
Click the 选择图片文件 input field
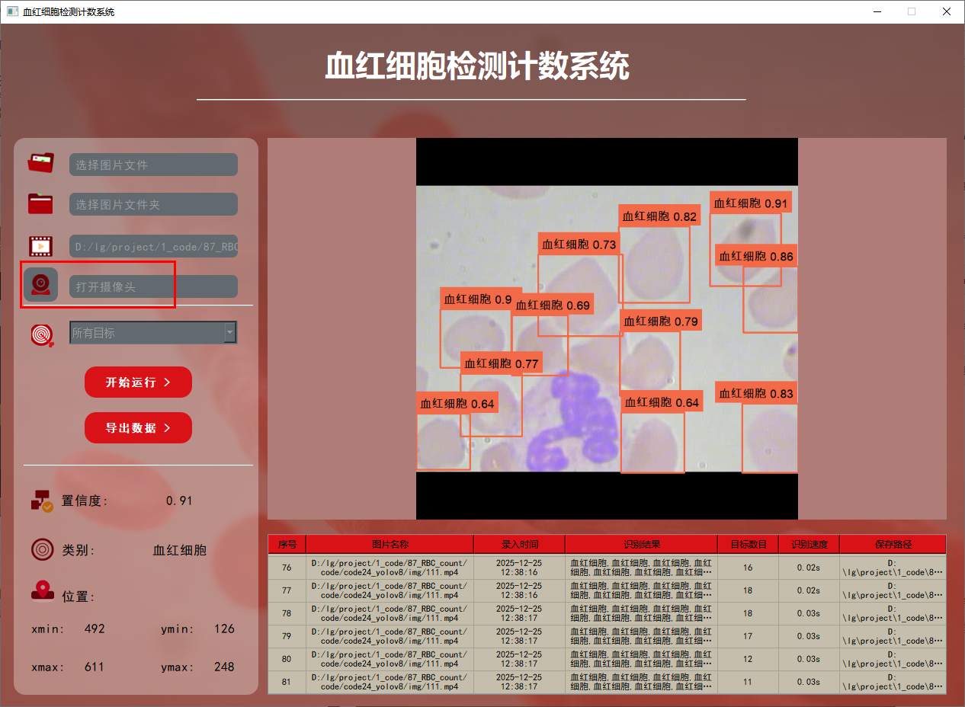point(153,165)
